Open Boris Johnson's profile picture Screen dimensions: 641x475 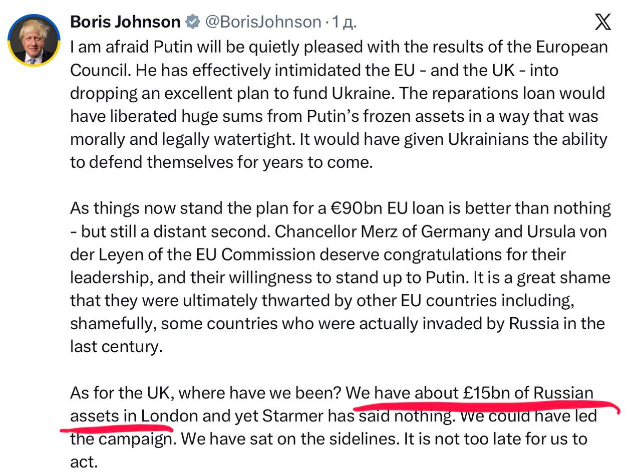pyautogui.click(x=34, y=41)
